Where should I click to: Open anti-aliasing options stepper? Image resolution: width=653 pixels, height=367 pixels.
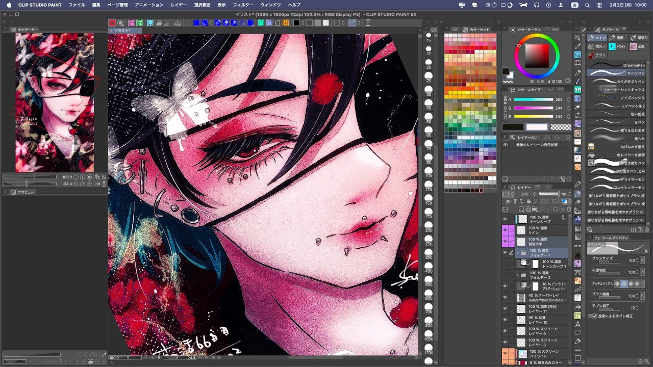(x=642, y=283)
